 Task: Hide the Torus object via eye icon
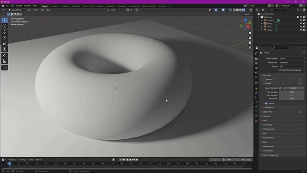(x=301, y=30)
